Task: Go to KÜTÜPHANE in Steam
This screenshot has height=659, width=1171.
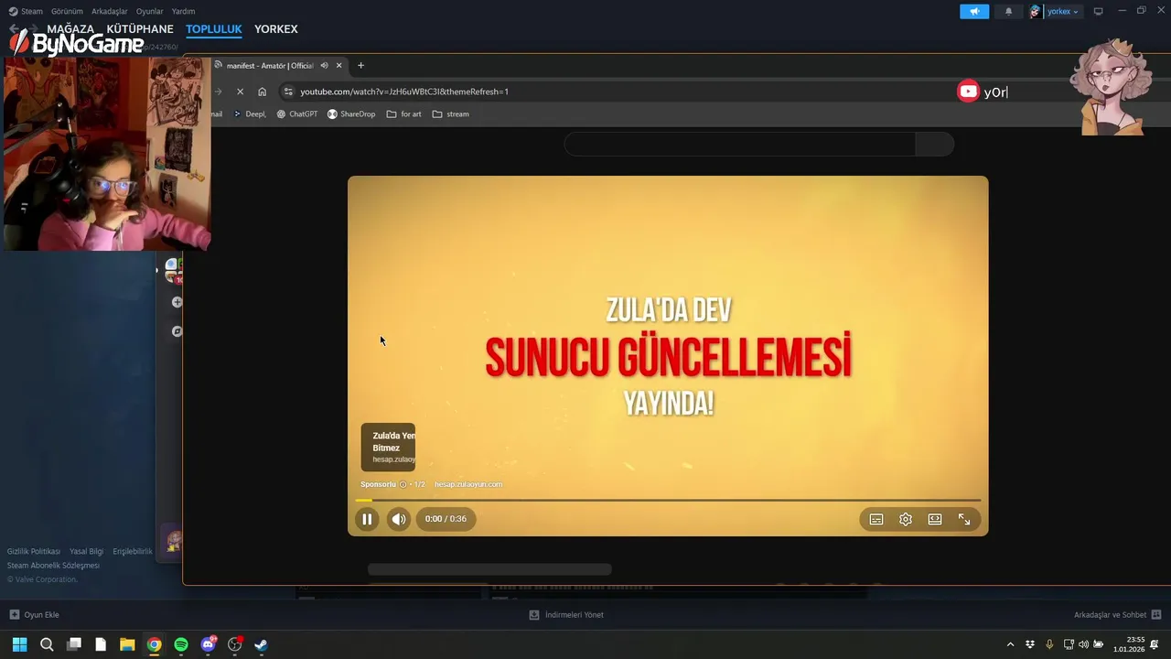Action: click(140, 29)
